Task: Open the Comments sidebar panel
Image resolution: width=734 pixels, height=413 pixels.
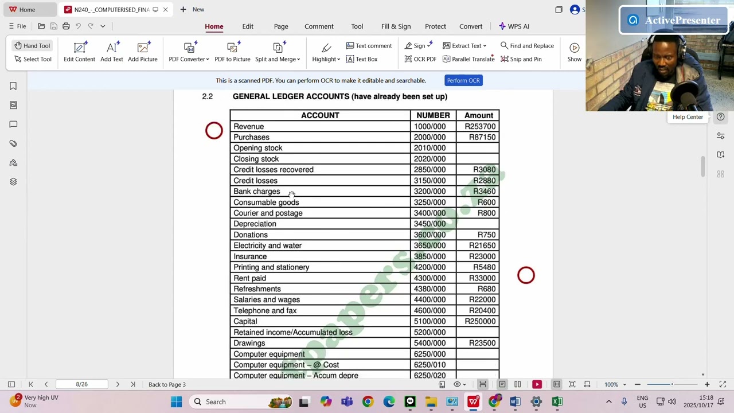Action: 13,124
